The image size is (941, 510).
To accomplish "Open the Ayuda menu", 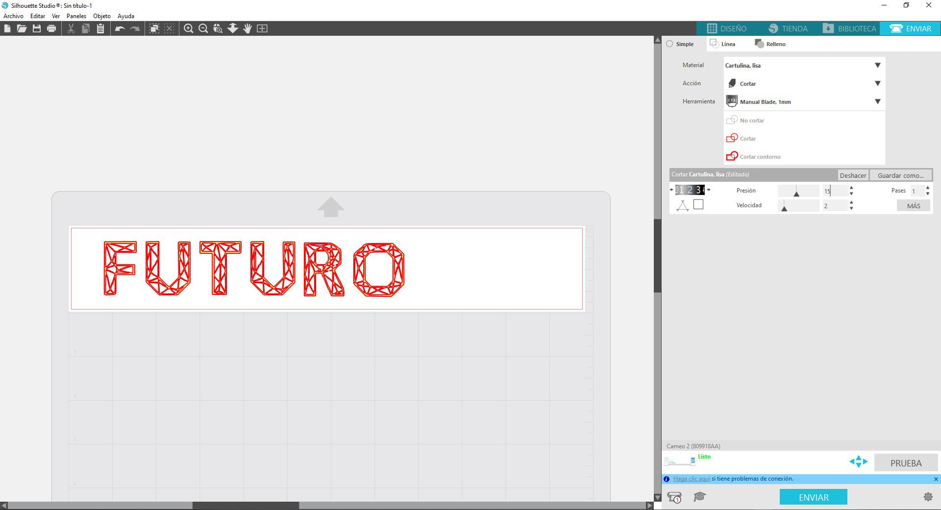I will tap(126, 16).
